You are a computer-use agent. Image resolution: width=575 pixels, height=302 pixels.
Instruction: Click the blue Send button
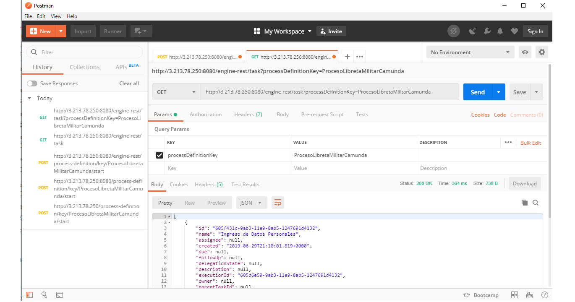(x=478, y=92)
